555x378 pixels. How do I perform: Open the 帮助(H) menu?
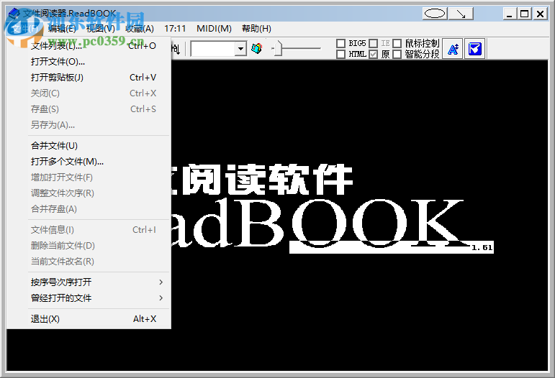pyautogui.click(x=256, y=29)
